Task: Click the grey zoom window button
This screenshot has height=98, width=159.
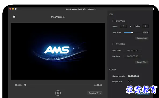Action: pyautogui.click(x=15, y=9)
